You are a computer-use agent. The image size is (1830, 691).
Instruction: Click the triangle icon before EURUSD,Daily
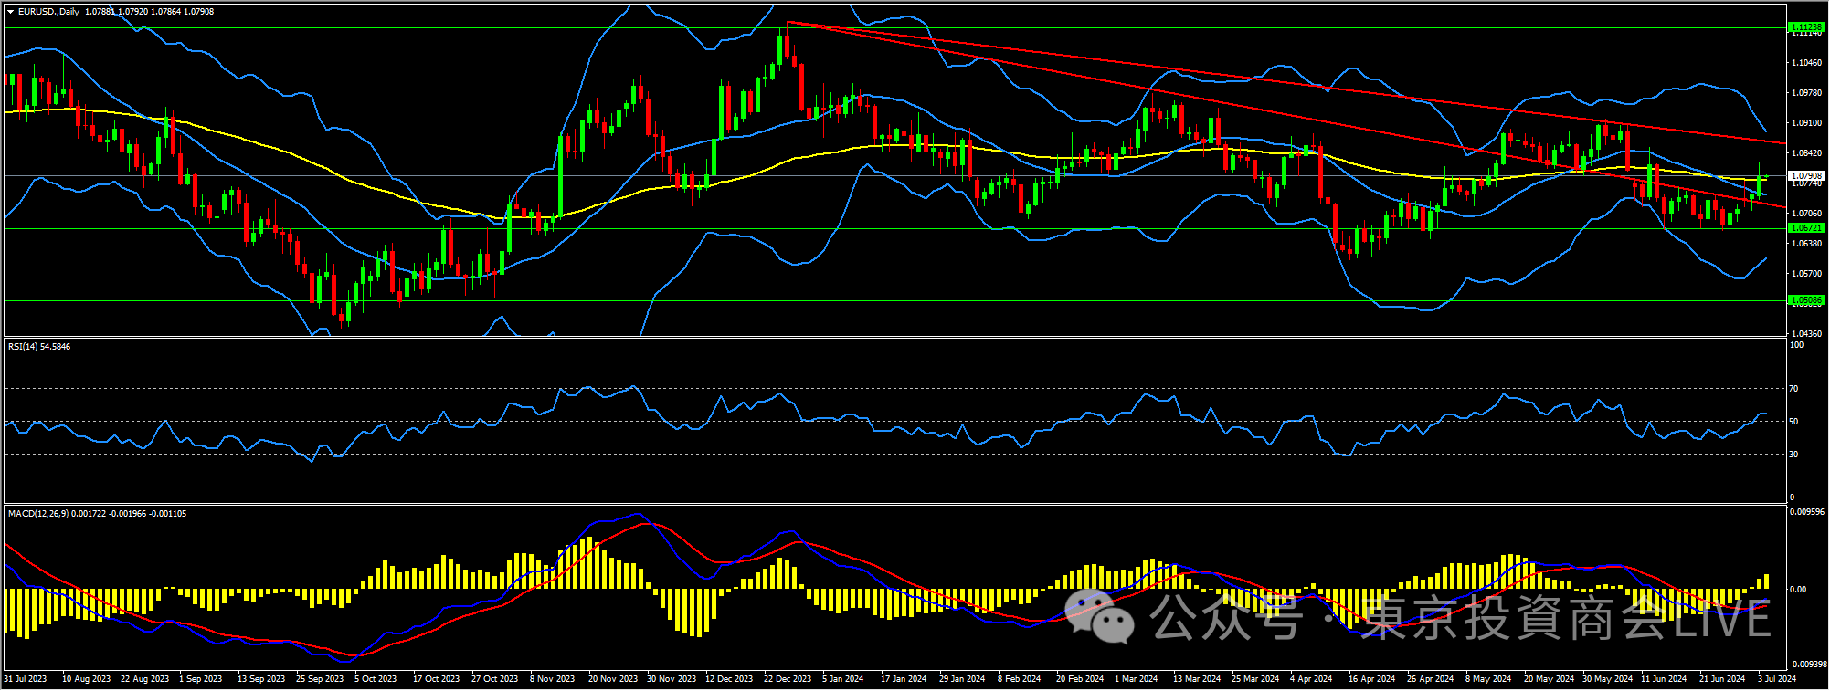[x=10, y=12]
